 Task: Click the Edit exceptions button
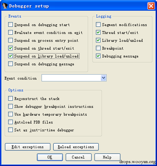click(28, 147)
